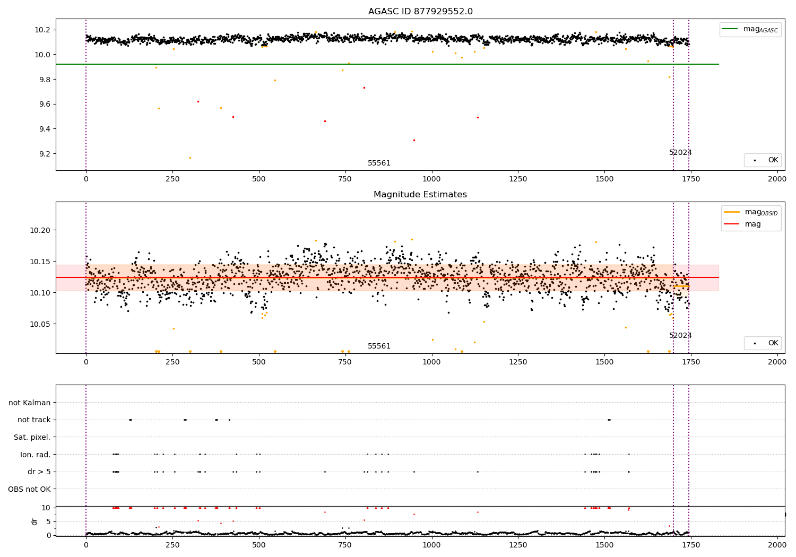Image resolution: width=796 pixels, height=557 pixels.
Task: Click the '1000' x-axis tick of the top plot
Action: [431, 179]
